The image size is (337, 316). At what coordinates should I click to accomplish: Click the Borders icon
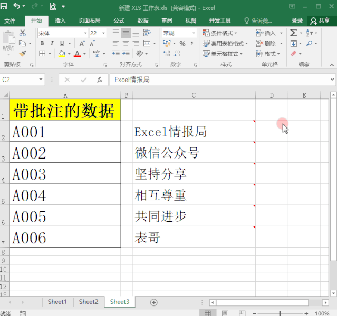(x=42, y=53)
